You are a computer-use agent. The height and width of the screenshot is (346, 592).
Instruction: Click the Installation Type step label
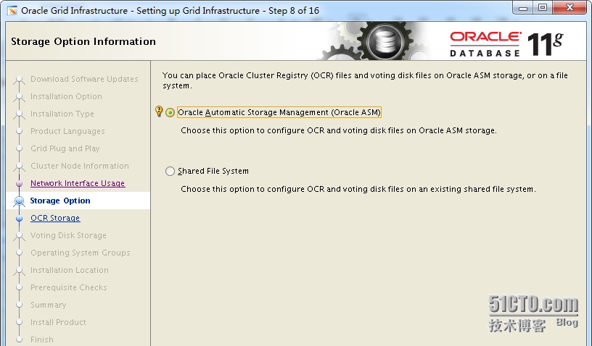62,114
